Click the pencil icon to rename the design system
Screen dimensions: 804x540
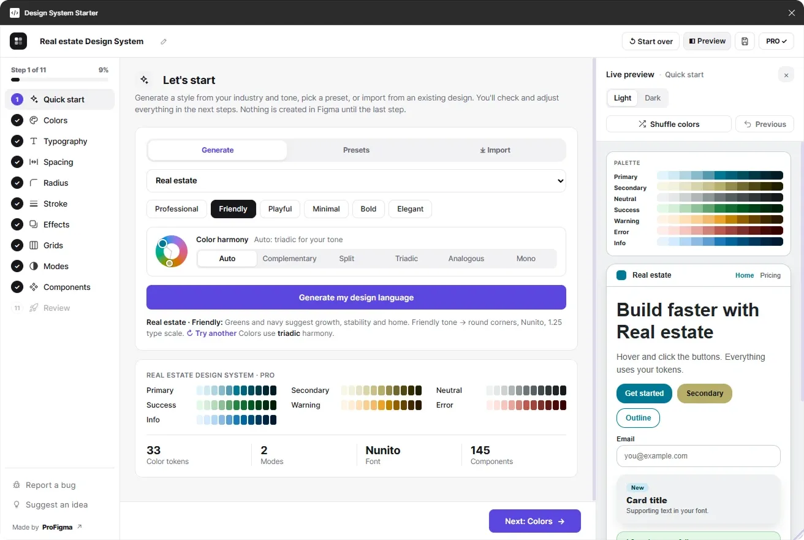164,42
